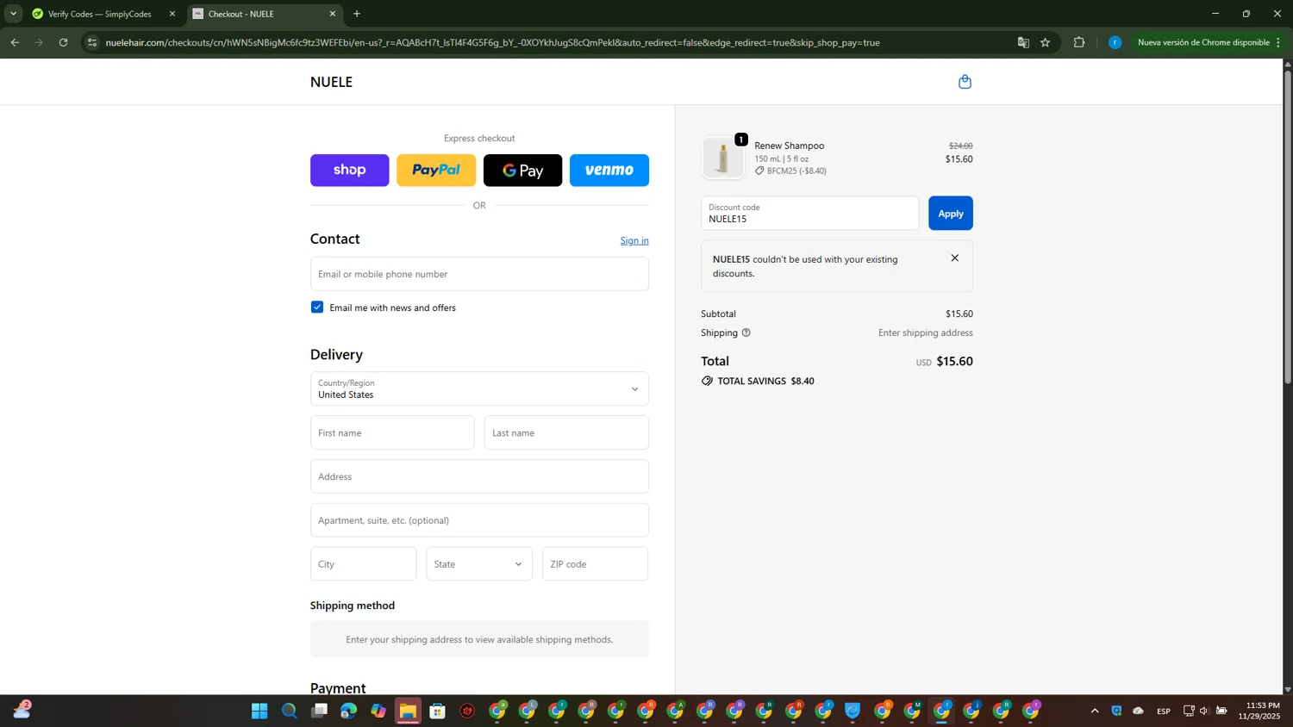This screenshot has width=1293, height=727.
Task: Open clock and calendar 11:53 PM
Action: click(1259, 711)
